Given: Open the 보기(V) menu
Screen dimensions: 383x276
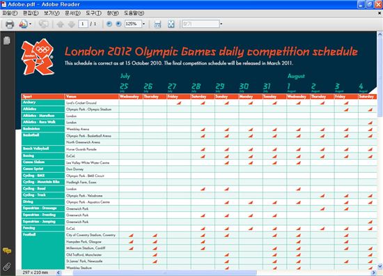Looking at the screenshot, I should 52,13.
